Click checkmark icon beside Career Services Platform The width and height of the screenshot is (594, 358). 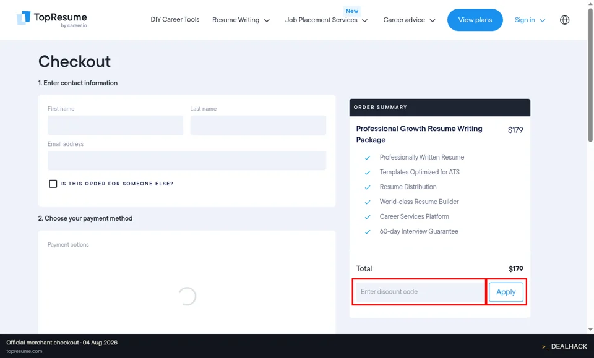(x=368, y=217)
